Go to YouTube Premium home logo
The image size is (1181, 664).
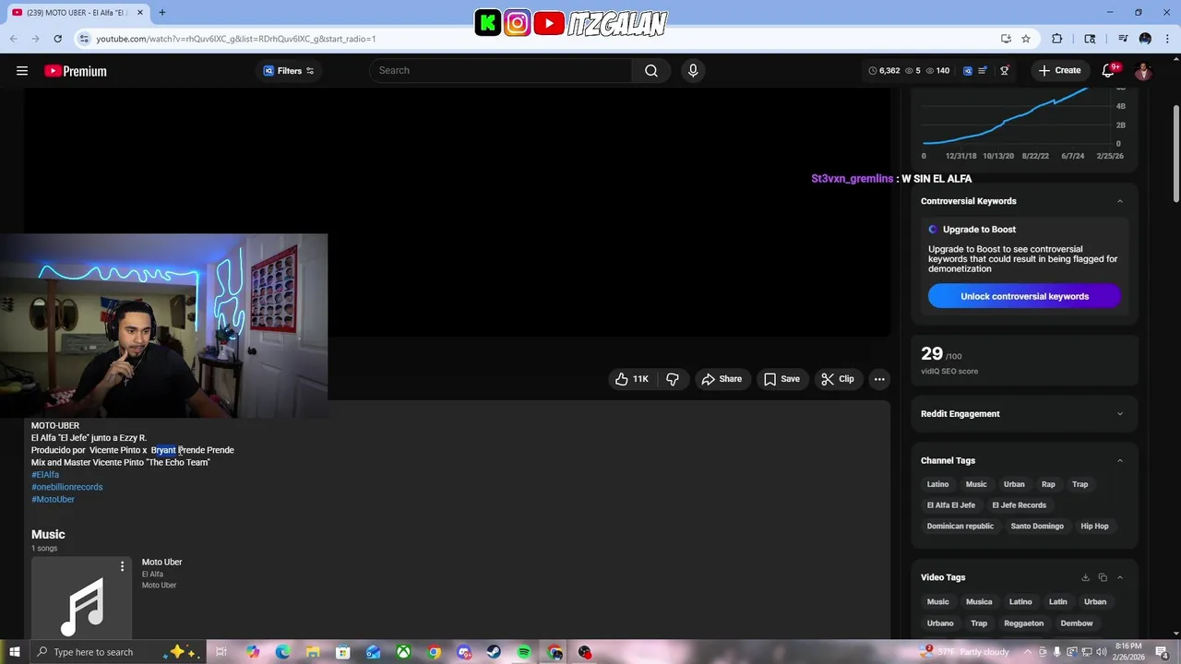[75, 71]
